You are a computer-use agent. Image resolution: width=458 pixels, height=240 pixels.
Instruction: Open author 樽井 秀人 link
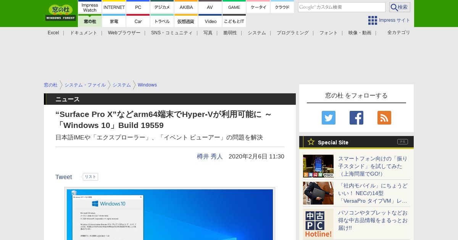[x=210, y=156]
